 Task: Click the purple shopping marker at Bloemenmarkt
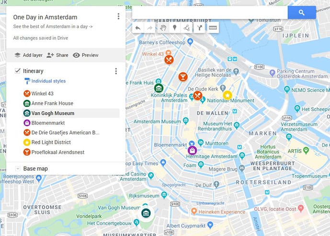(193, 151)
